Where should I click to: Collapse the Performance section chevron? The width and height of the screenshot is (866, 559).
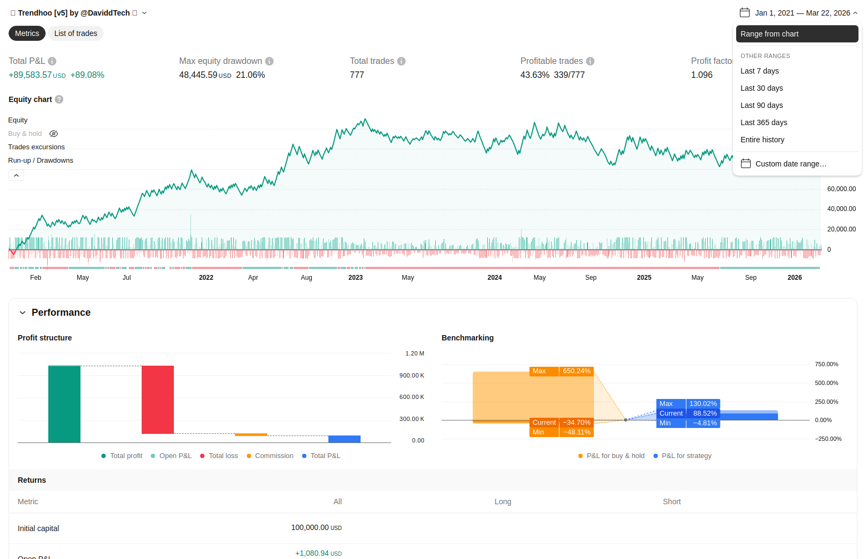(23, 313)
